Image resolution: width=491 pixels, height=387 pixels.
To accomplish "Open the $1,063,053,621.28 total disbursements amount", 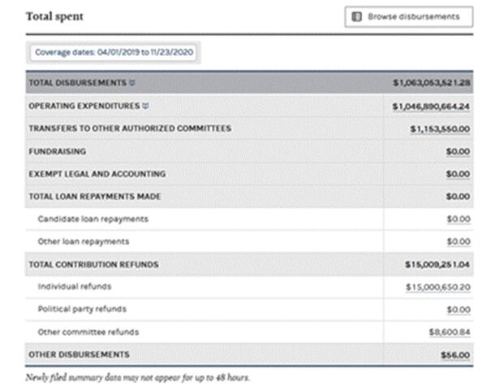I will click(431, 83).
